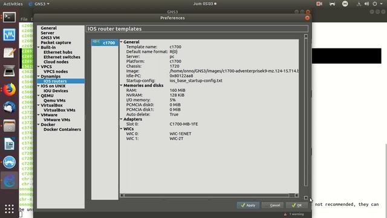Viewport: 387px width, 218px height.
Task: Select IOU Devices in the tree
Action: pyautogui.click(x=56, y=91)
